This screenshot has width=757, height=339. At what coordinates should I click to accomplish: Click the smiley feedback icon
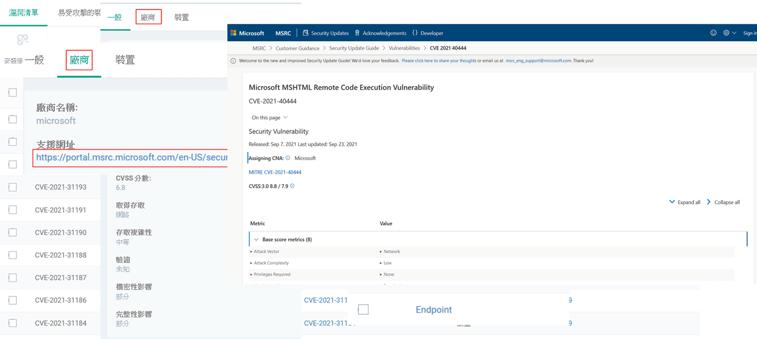pyautogui.click(x=713, y=33)
